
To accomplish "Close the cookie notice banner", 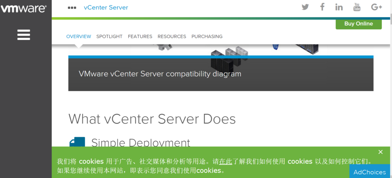I will click(381, 152).
